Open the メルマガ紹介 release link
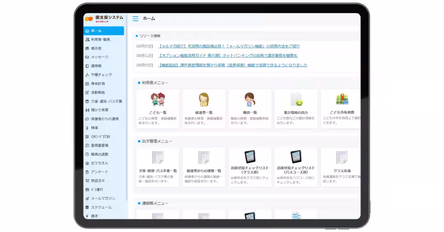Viewport: 444px width, 232px height. tap(229, 46)
